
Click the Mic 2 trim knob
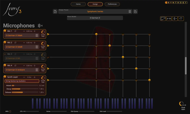pos(43,43)
